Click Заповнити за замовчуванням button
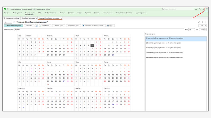This screenshot has width=211, height=118. coord(94,26)
